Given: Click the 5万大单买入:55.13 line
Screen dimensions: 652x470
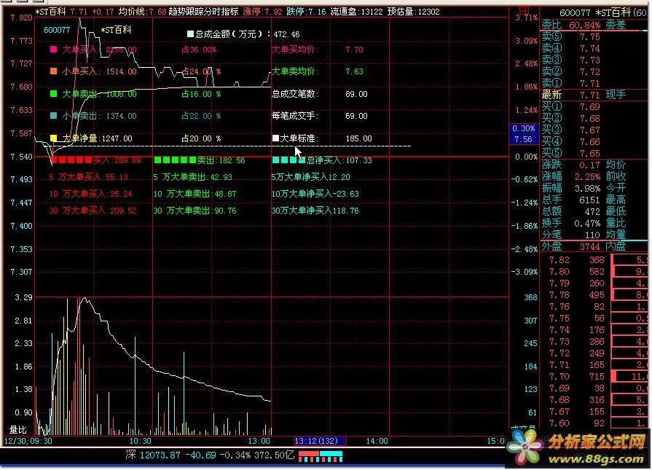Looking at the screenshot, I should tap(89, 177).
